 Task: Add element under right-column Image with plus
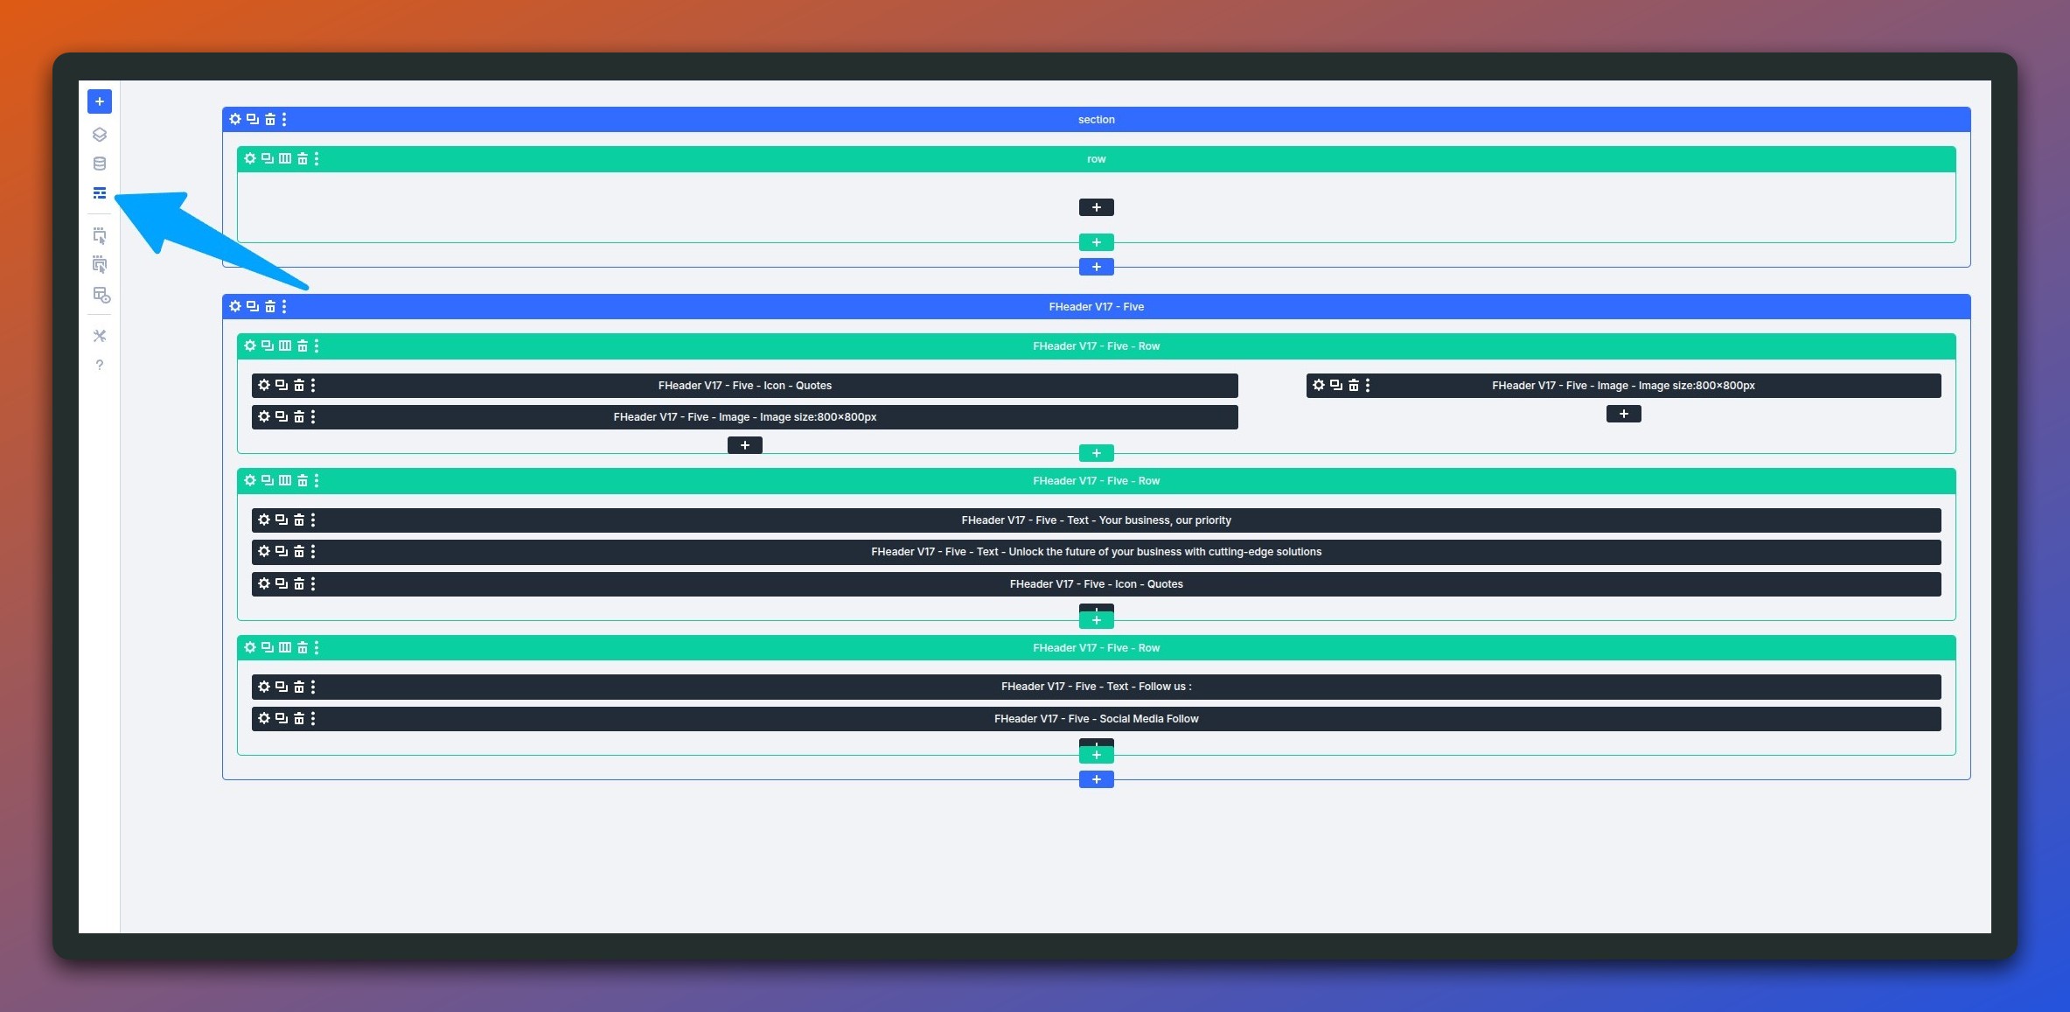click(1623, 414)
